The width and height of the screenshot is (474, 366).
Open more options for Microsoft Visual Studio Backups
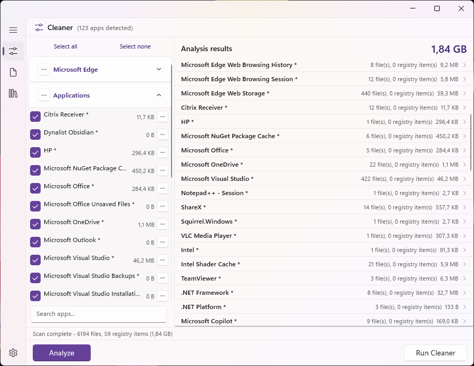163,278
